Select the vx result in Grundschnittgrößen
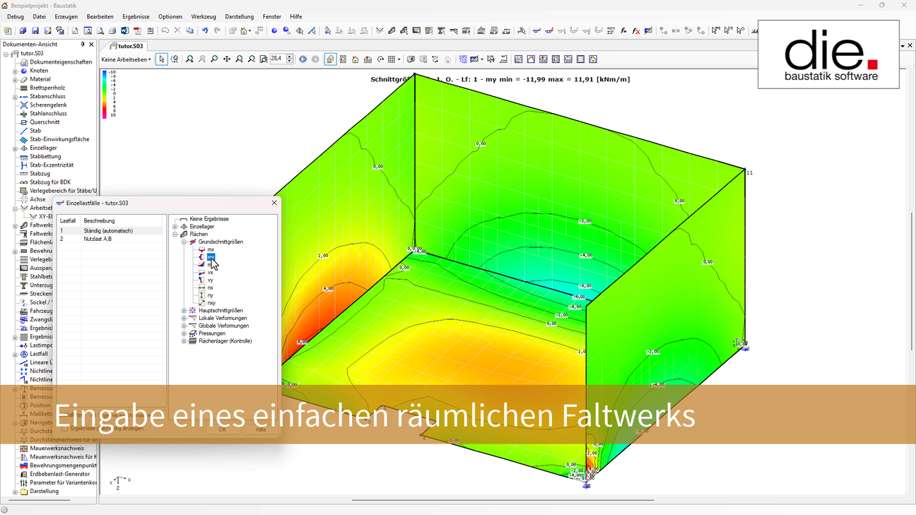The height and width of the screenshot is (515, 916). click(210, 273)
